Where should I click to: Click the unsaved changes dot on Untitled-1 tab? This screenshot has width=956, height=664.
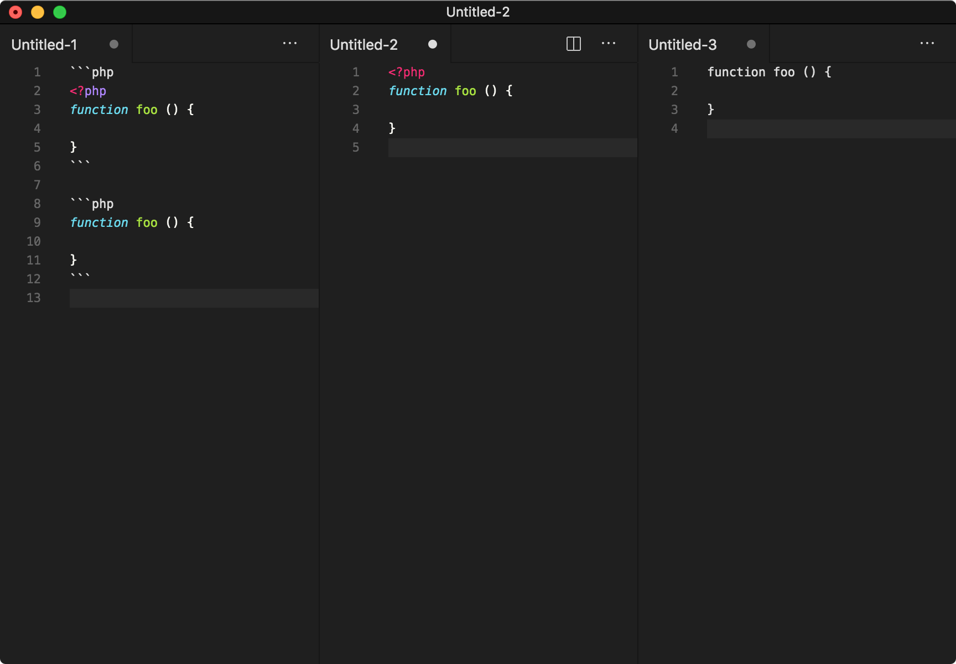(x=114, y=44)
